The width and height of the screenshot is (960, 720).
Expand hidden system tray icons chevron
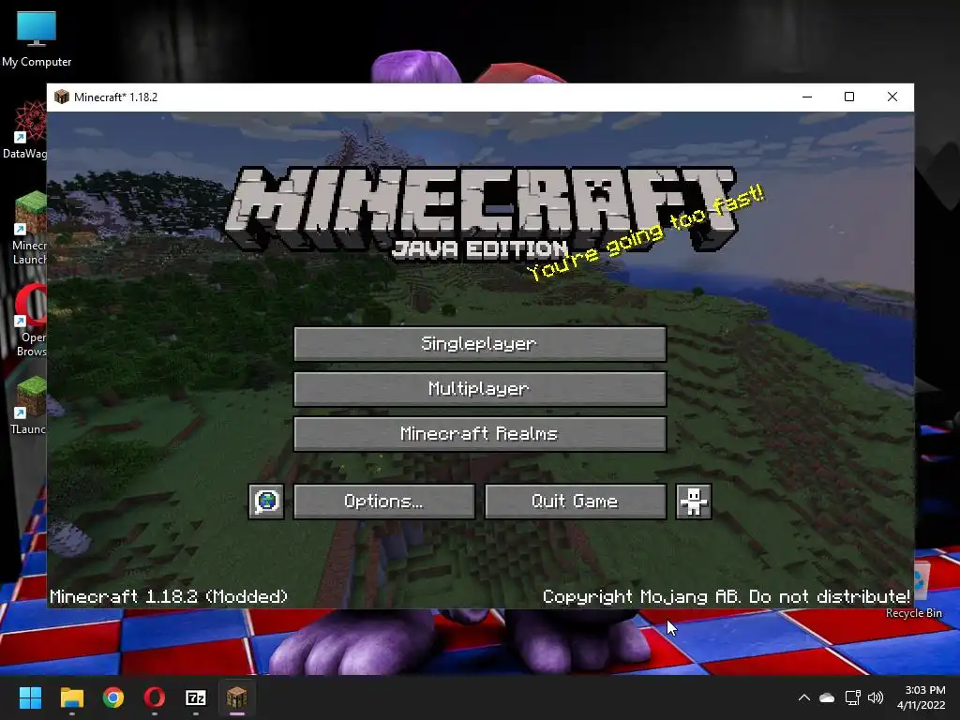(x=803, y=697)
